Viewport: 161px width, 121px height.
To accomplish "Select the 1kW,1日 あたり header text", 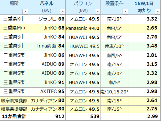I will tap(144, 7).
